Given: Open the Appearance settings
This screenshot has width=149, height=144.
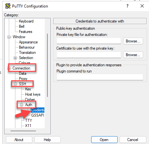Looking at the screenshot, I should (28, 42).
